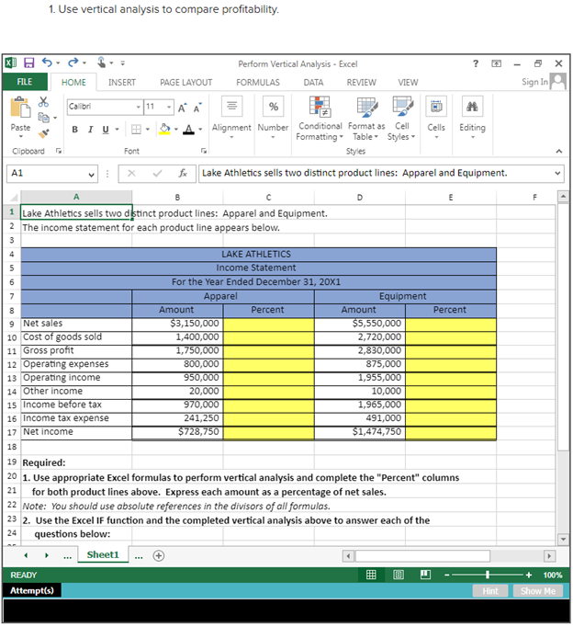Switch to Page Layout view in status bar
Screen dimensions: 573x627
pos(398,575)
